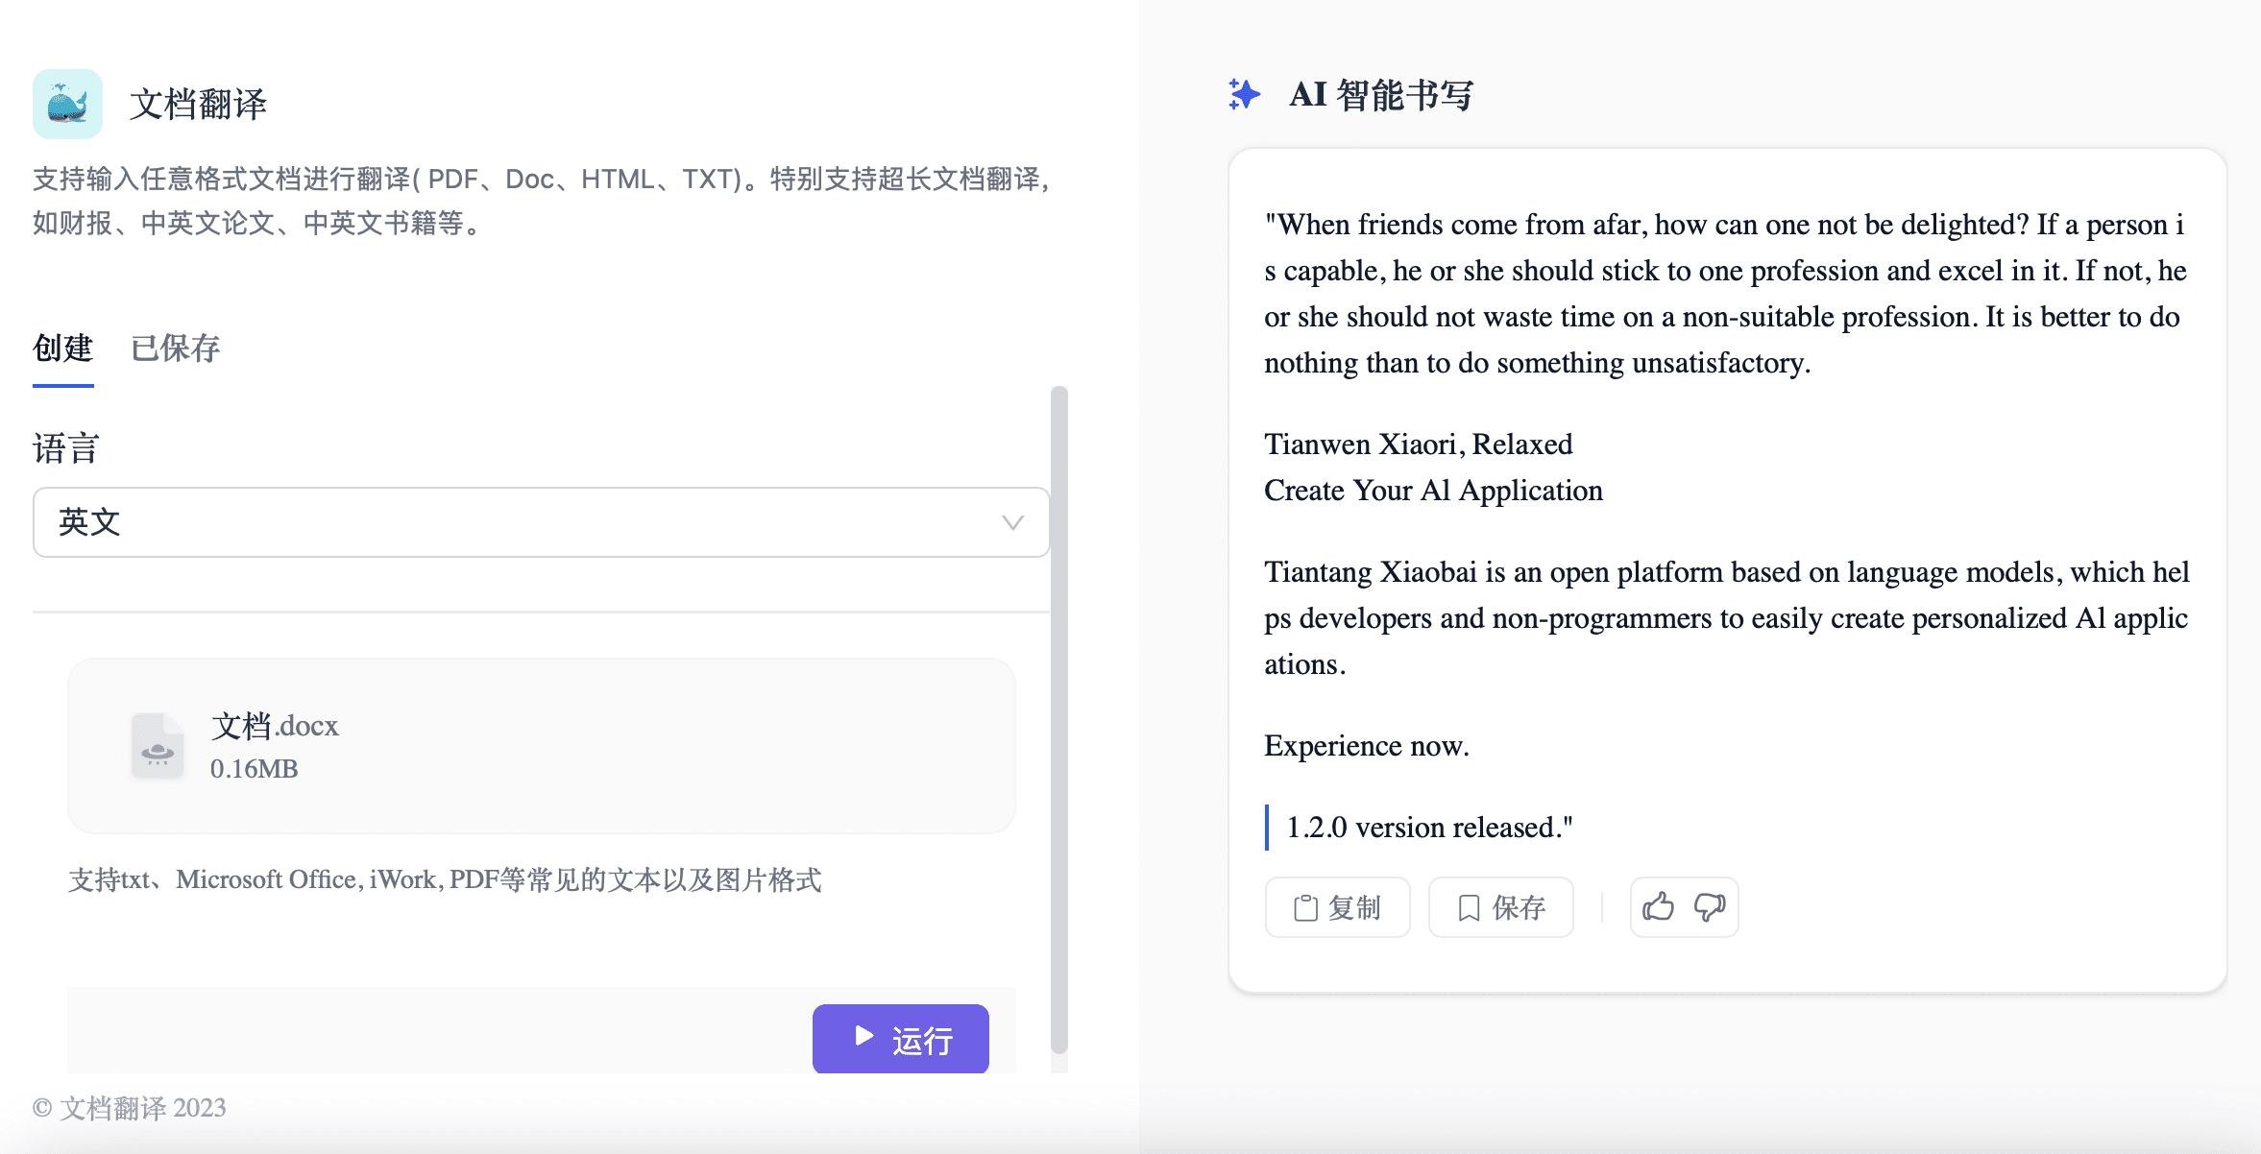Viewport: 2261px width, 1154px height.
Task: Click the 文档翻译 app title
Action: point(198,104)
